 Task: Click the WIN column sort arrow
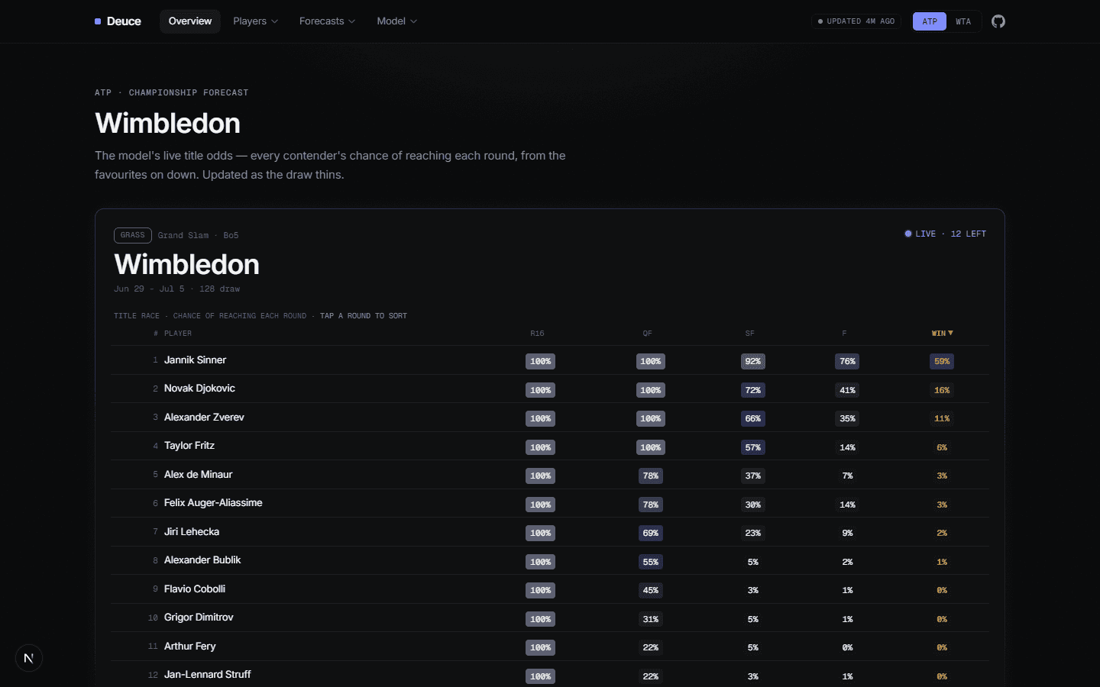pos(950,333)
